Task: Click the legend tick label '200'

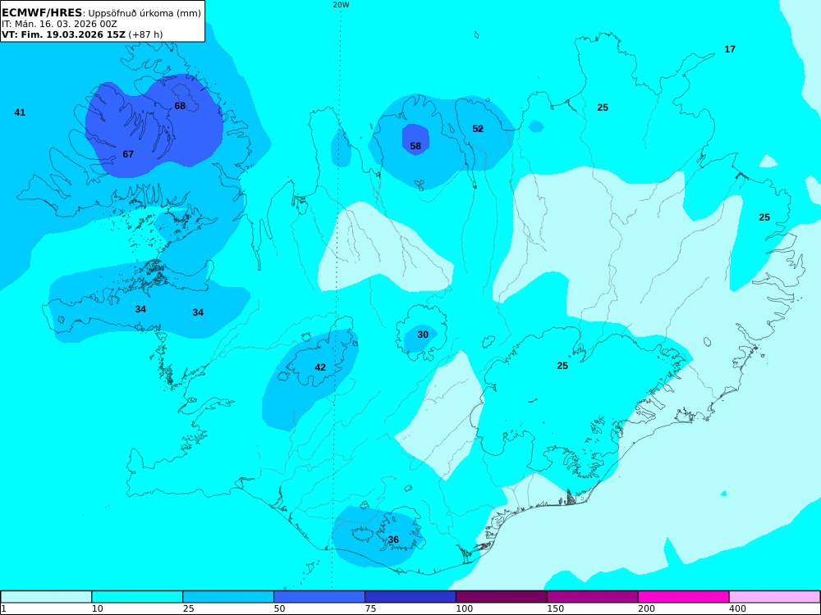Action: [647, 608]
